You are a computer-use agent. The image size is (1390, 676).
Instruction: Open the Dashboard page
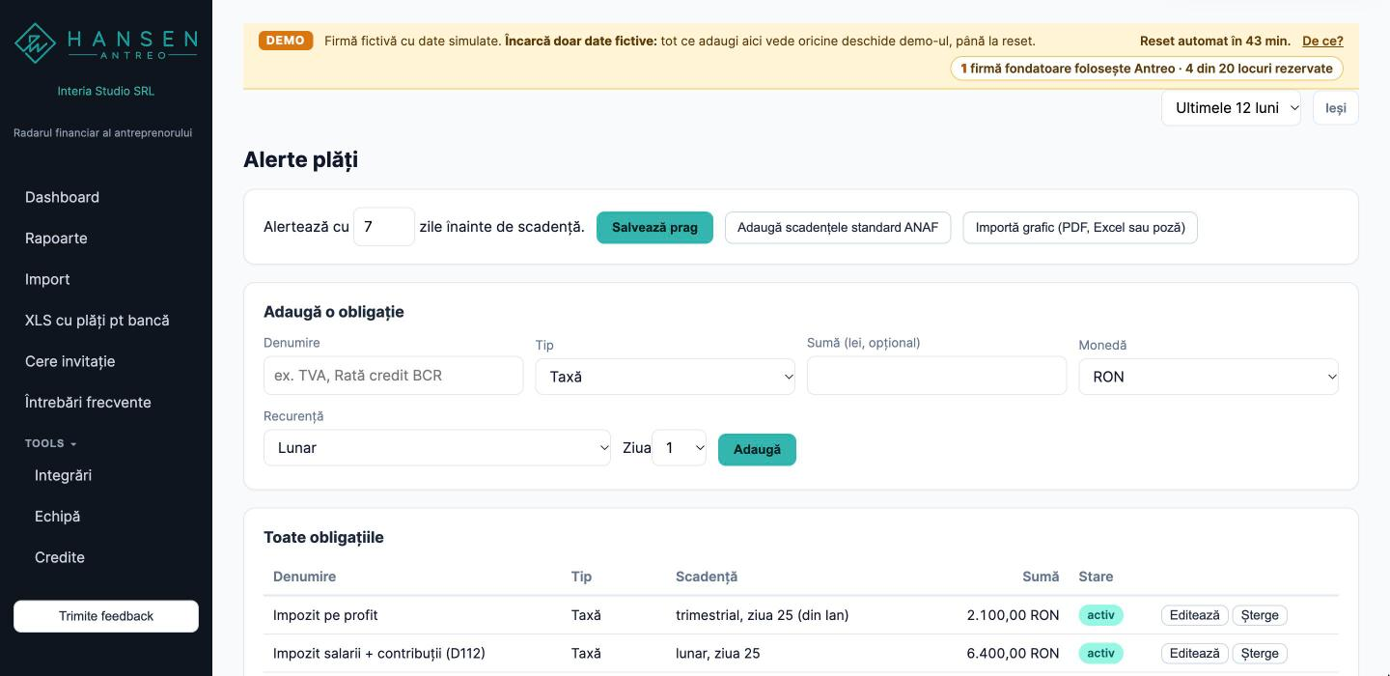click(x=62, y=197)
